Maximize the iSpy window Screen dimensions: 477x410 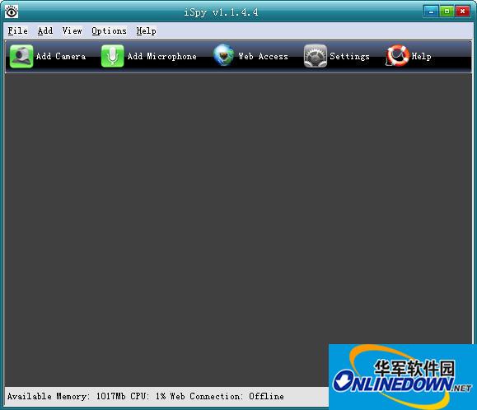pos(447,12)
